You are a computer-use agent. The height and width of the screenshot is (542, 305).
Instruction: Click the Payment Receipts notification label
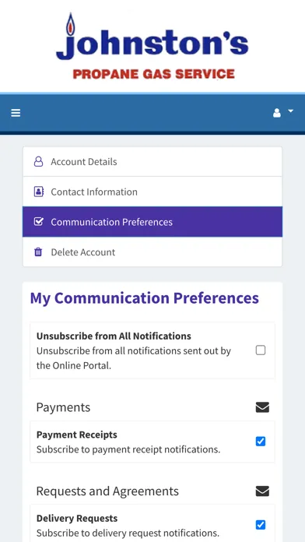77,435
